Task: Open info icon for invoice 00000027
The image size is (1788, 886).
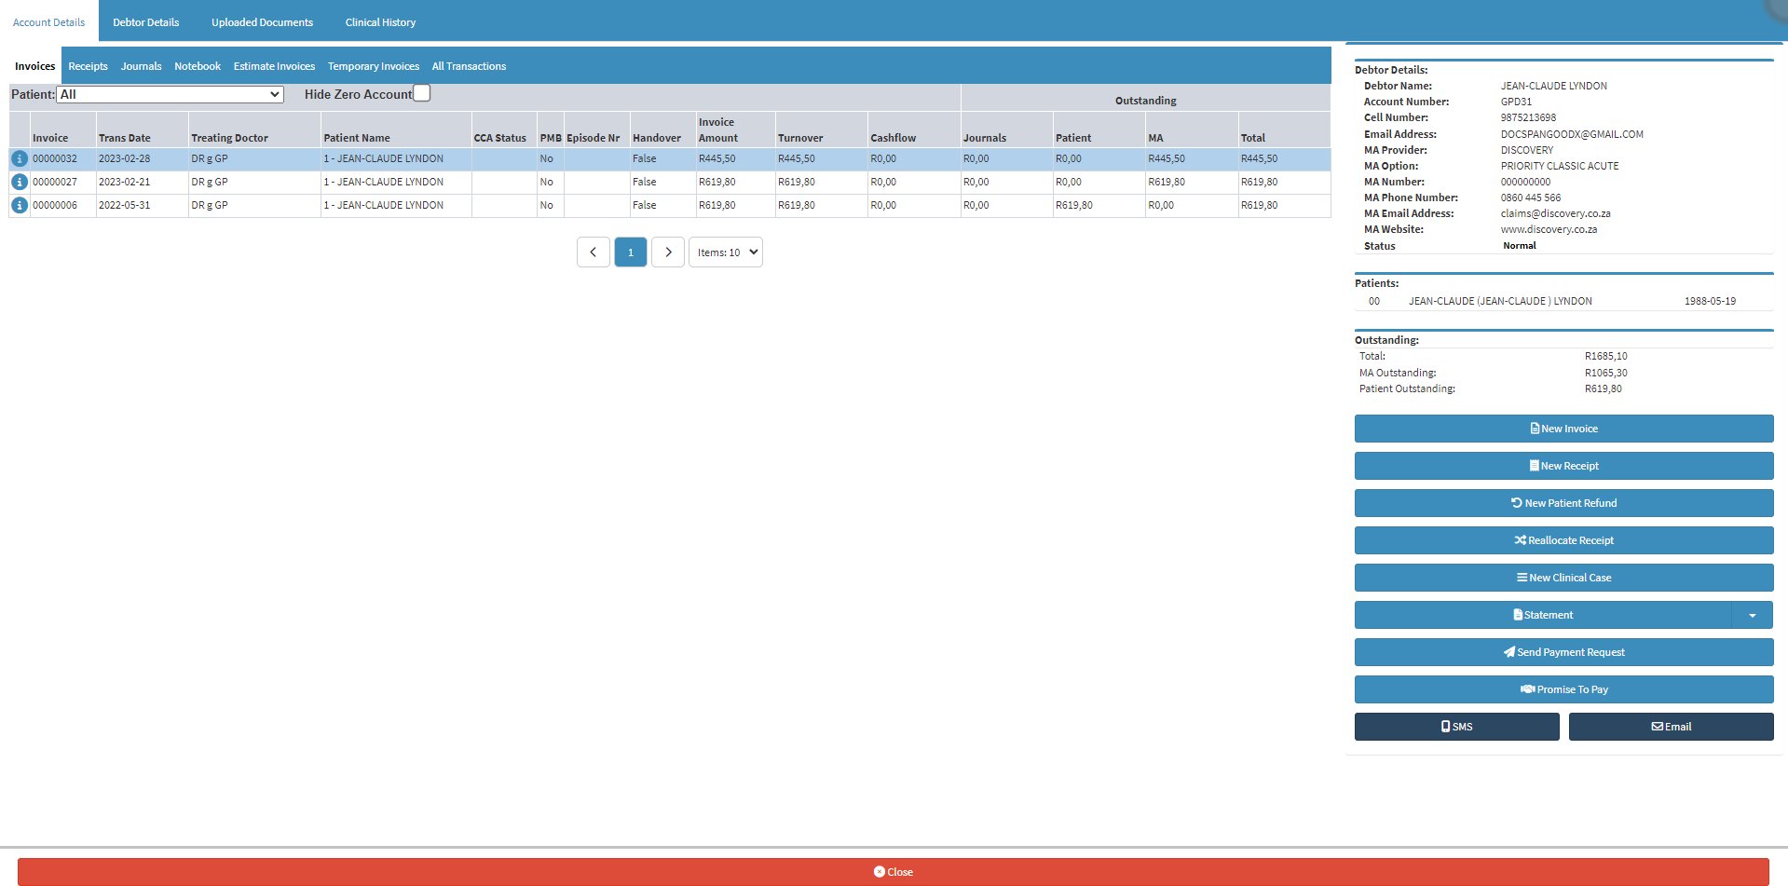Action: click(x=20, y=183)
